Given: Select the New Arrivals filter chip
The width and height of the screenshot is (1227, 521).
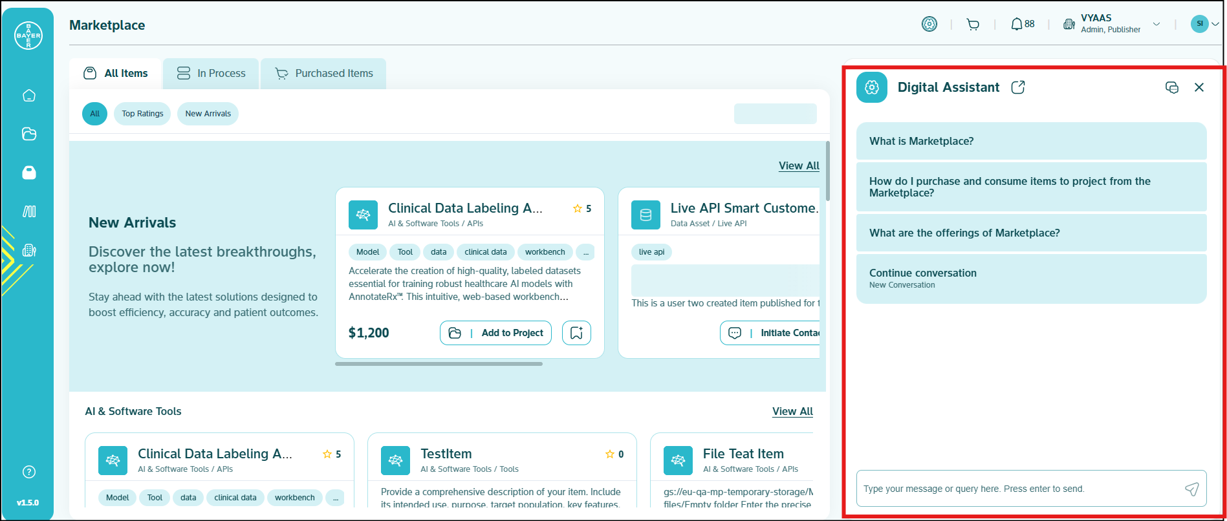Looking at the screenshot, I should 208,114.
